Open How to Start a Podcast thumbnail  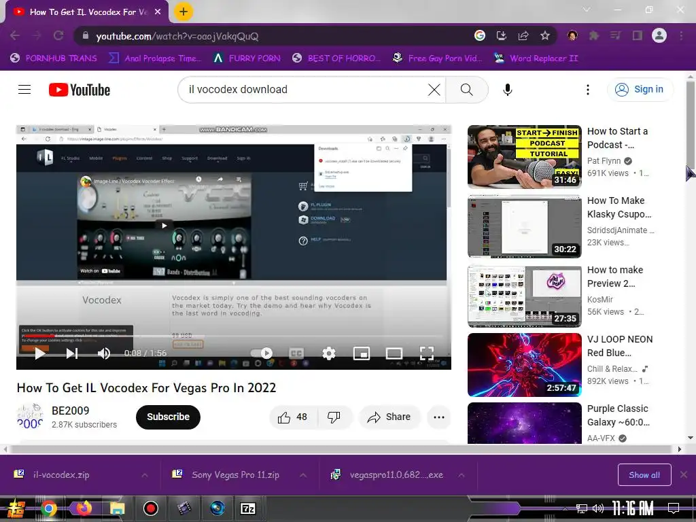click(524, 157)
